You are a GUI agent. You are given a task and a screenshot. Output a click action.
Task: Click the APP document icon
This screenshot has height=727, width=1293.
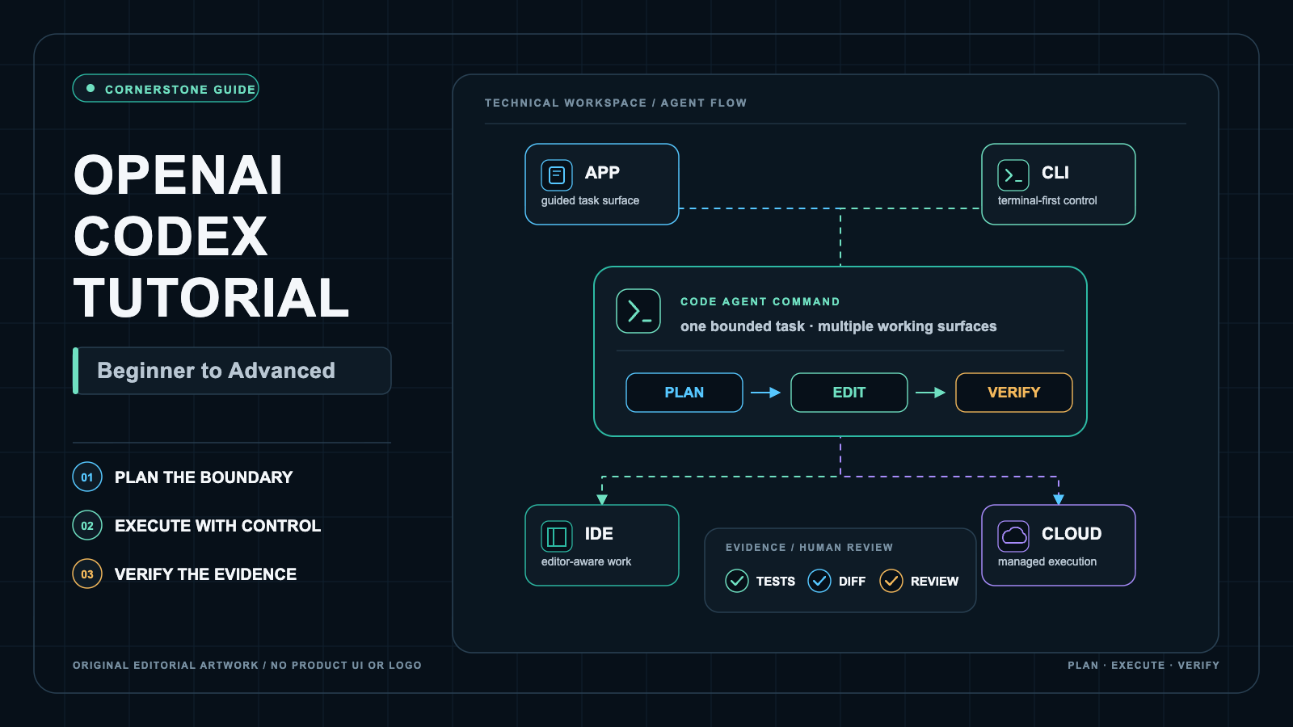pos(557,175)
